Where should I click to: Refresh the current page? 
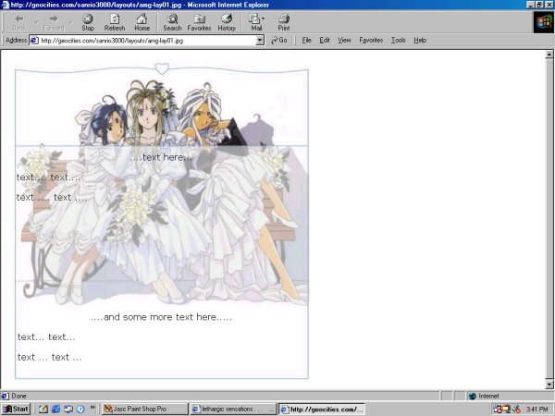coord(115,22)
